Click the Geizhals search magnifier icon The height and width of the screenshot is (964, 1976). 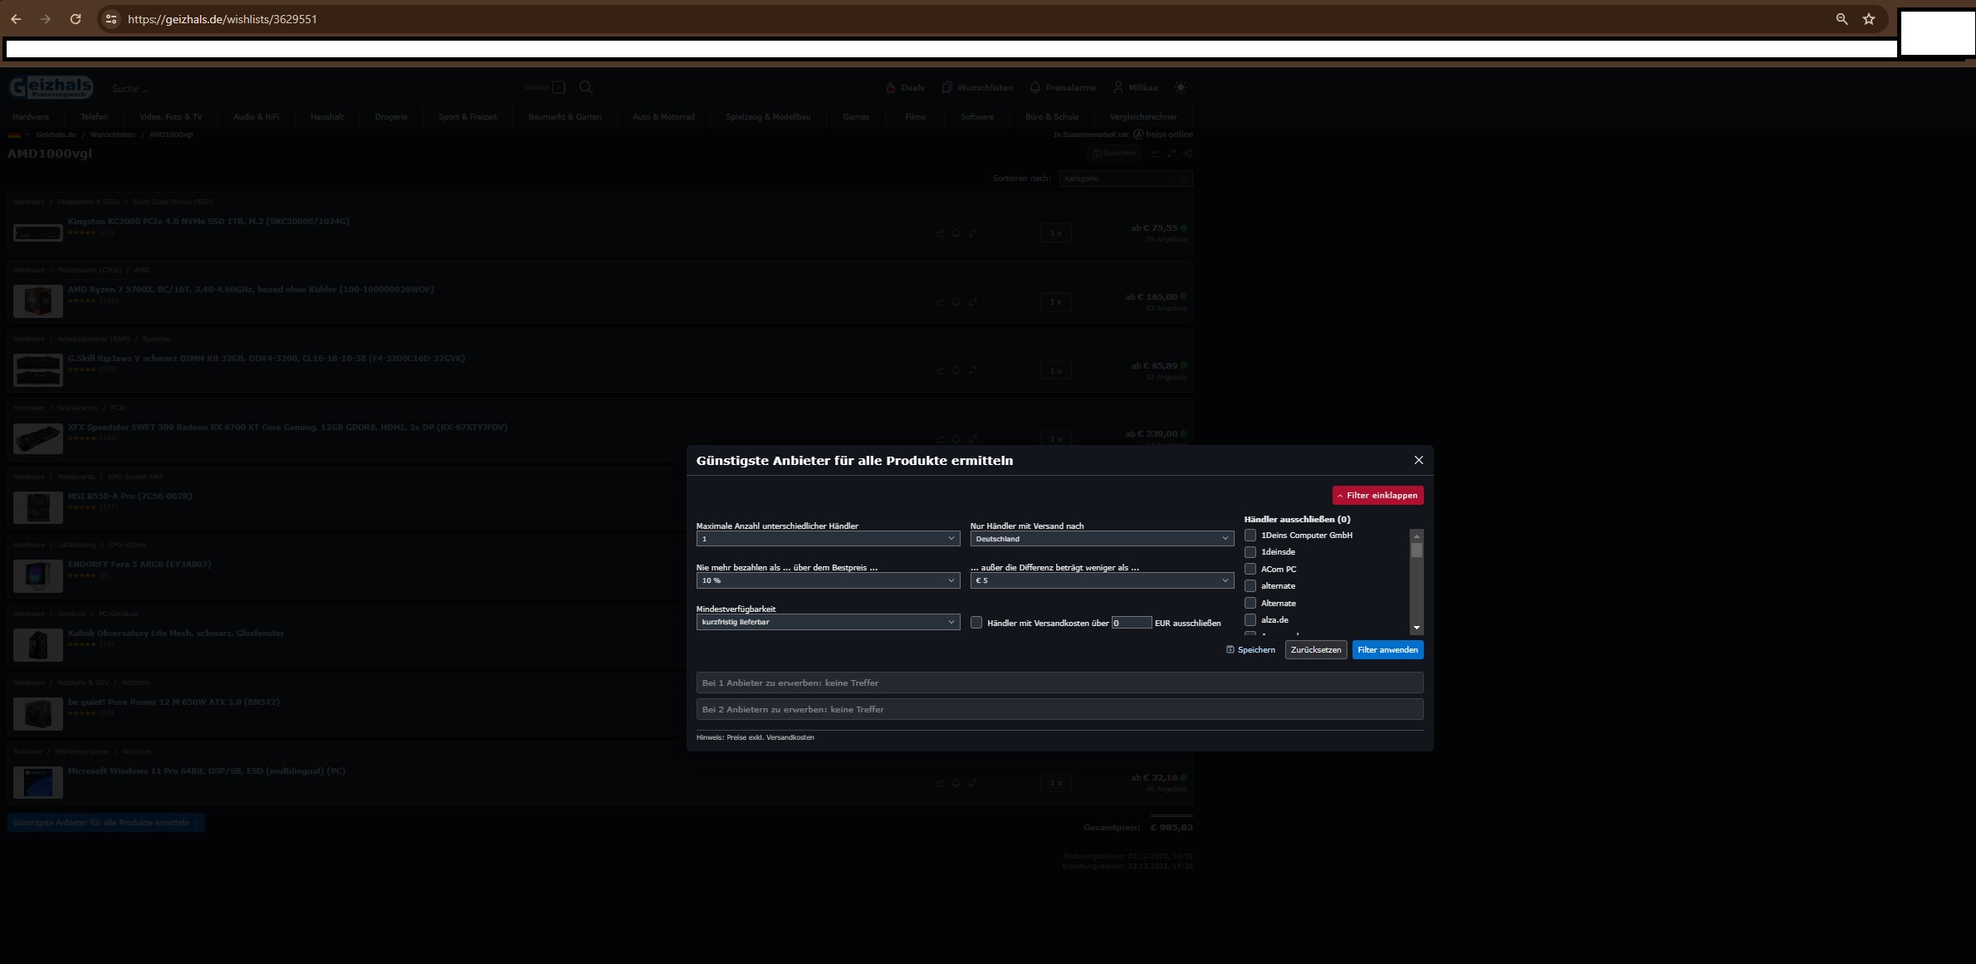(x=586, y=87)
